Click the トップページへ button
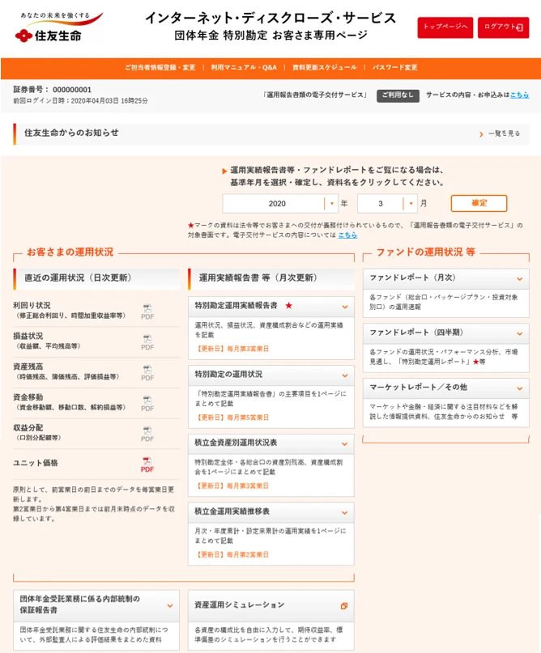This screenshot has height=653, width=541. point(445,28)
